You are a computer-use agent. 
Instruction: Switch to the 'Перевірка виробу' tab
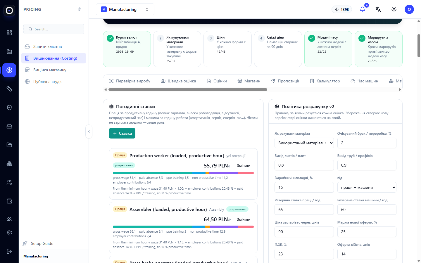click(130, 81)
